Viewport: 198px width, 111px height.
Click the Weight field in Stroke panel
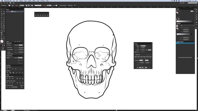[x=143, y=46]
